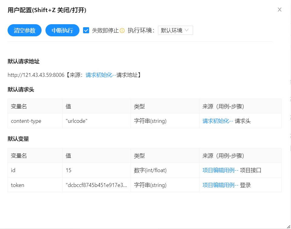Image resolution: width=291 pixels, height=229 pixels.
Task: Click the 默认变量 section heading
Action: (x=18, y=139)
